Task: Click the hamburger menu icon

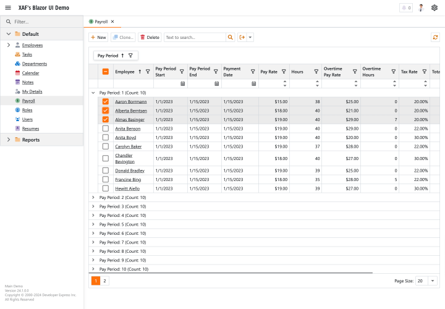Action: coord(8,7)
